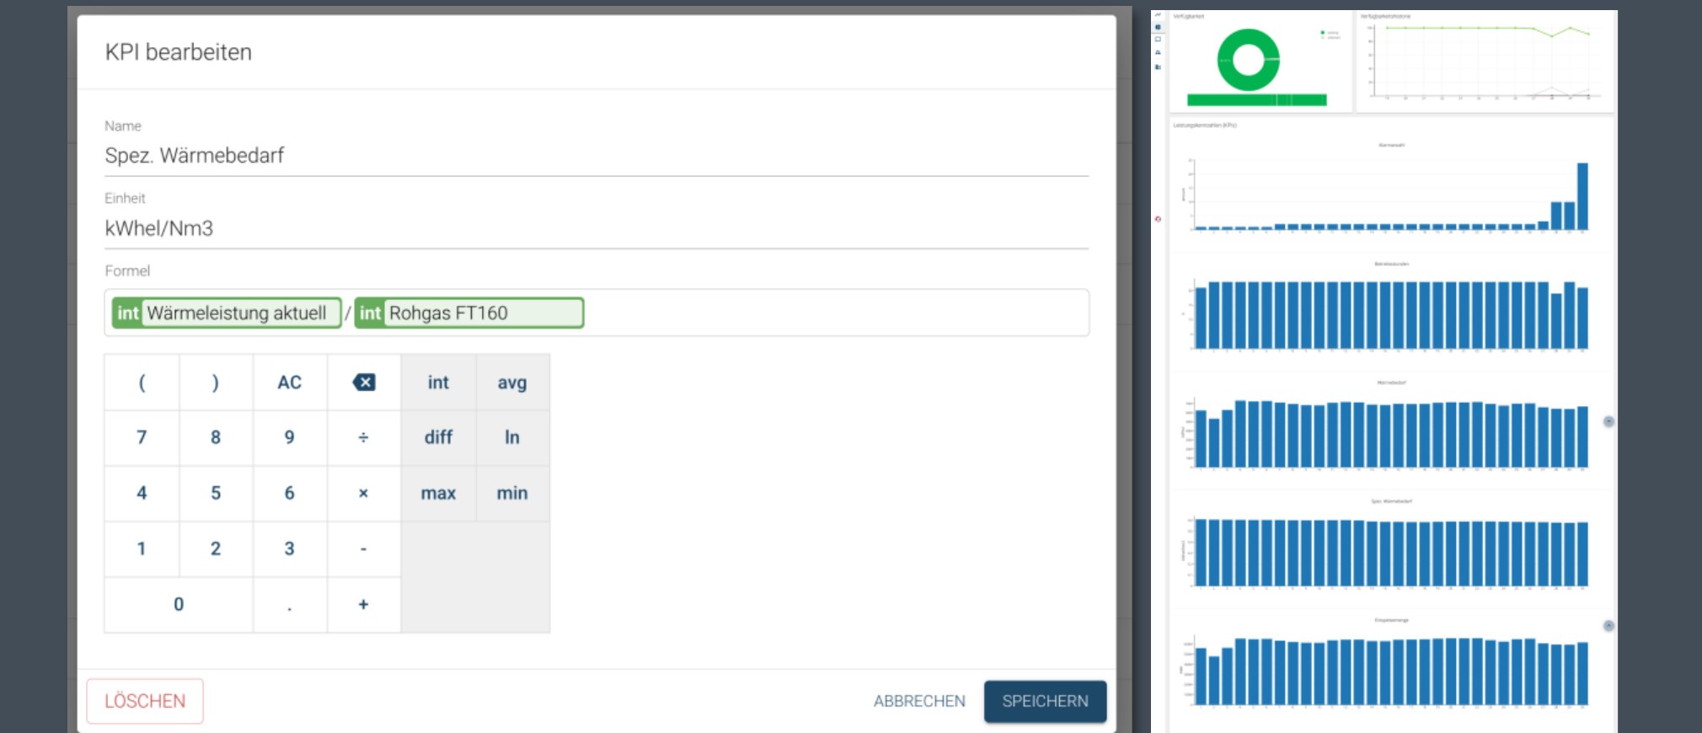Open the building icon in dashboard sidebar
This screenshot has width=1702, height=733.
(1158, 67)
